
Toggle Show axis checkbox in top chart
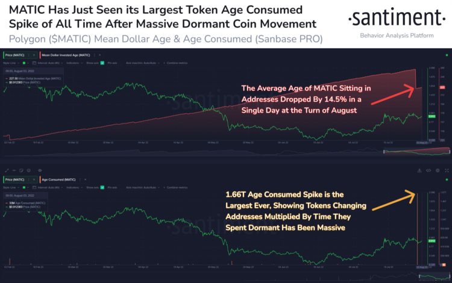click(102, 62)
